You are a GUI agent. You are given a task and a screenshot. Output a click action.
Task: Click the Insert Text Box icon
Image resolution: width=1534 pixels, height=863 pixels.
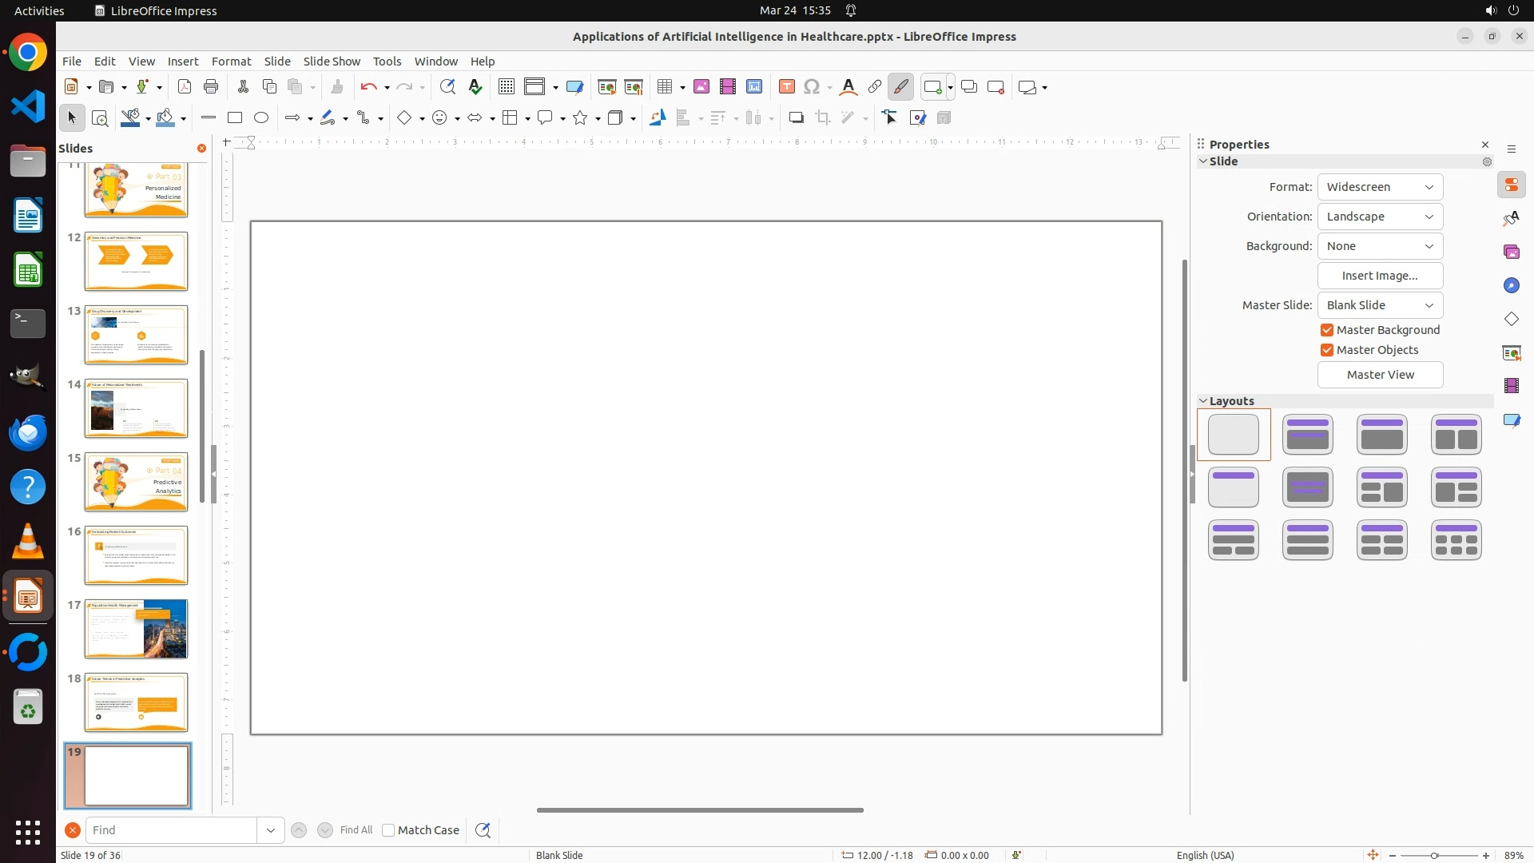click(x=787, y=87)
